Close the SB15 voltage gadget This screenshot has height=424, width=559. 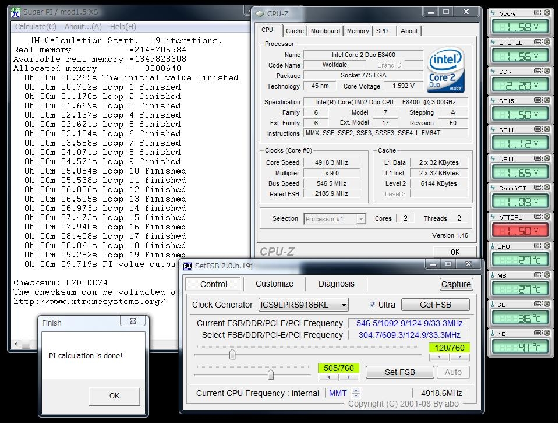pyautogui.click(x=547, y=100)
